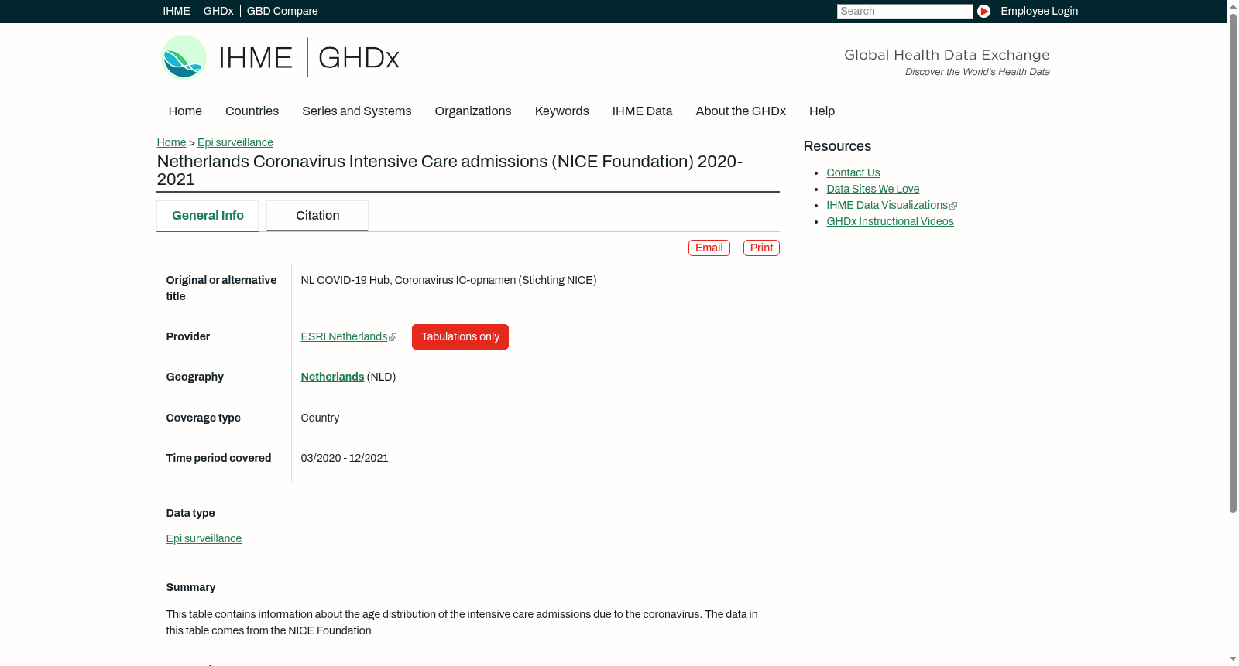Open the ESRI Netherlands provider link
This screenshot has width=1239, height=666.
344,336
